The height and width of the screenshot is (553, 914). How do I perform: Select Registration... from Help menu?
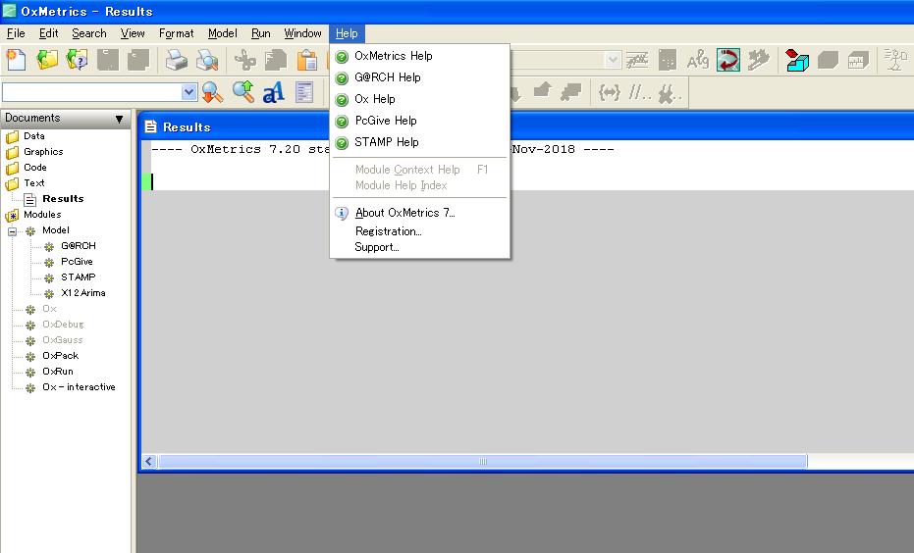coord(420,231)
